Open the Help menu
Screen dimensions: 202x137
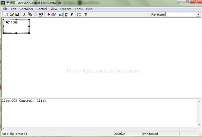89,9
